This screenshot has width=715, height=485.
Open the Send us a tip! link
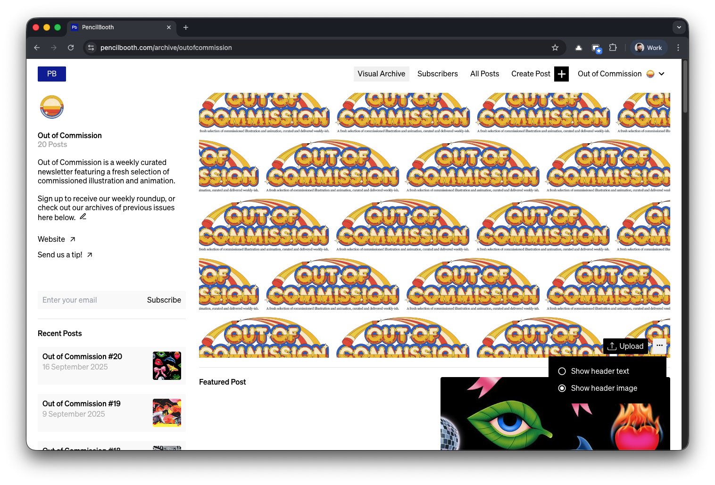tap(60, 255)
